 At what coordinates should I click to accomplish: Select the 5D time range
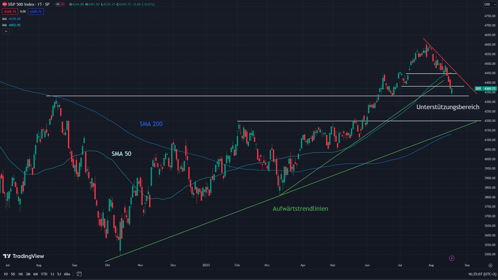(13, 274)
